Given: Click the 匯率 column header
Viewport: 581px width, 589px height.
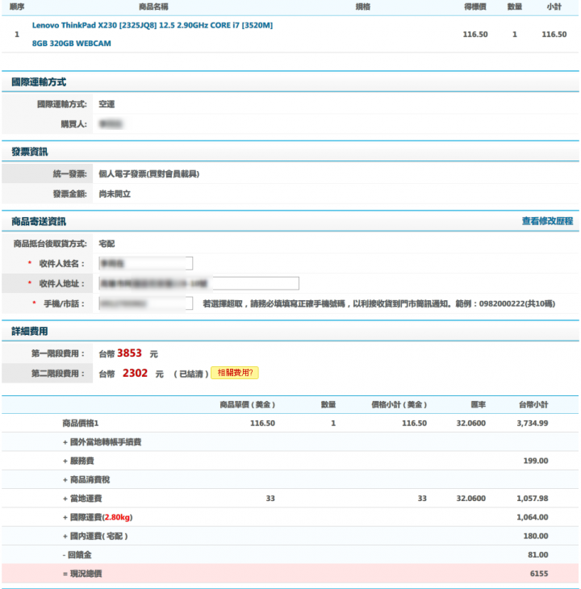Looking at the screenshot, I should (x=478, y=404).
